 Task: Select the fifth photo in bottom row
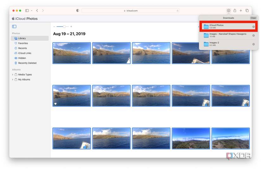coord(231,138)
